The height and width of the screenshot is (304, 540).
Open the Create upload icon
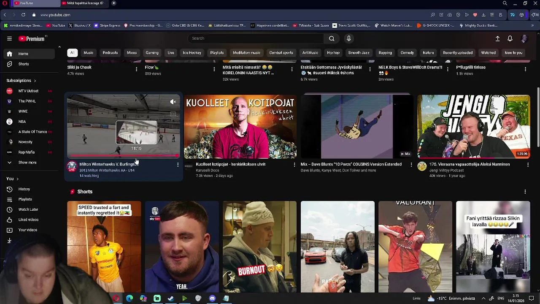click(497, 38)
